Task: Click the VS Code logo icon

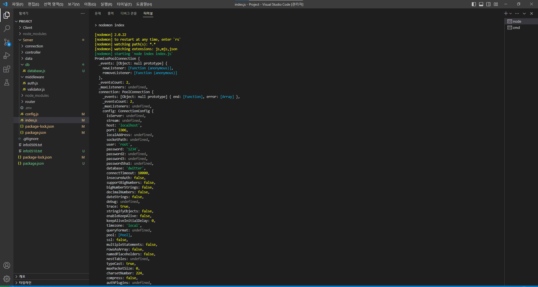Action: coord(5,4)
